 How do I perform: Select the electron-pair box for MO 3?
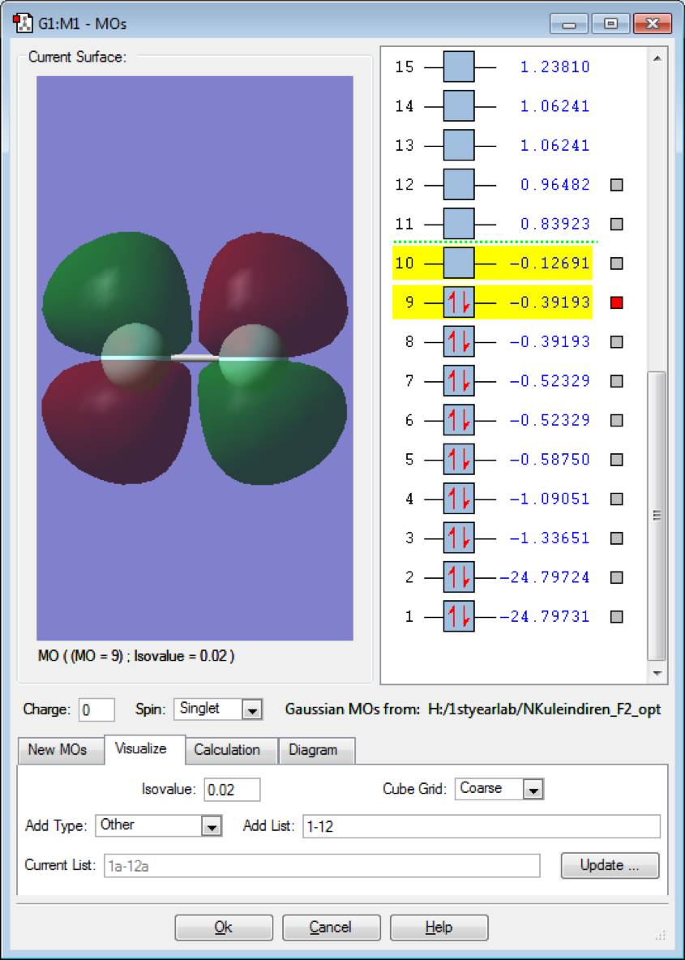click(459, 538)
